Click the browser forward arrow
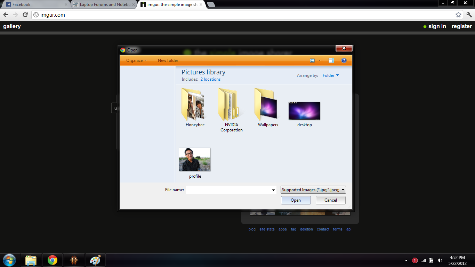Viewport: 475px width, 267px height. (15, 15)
